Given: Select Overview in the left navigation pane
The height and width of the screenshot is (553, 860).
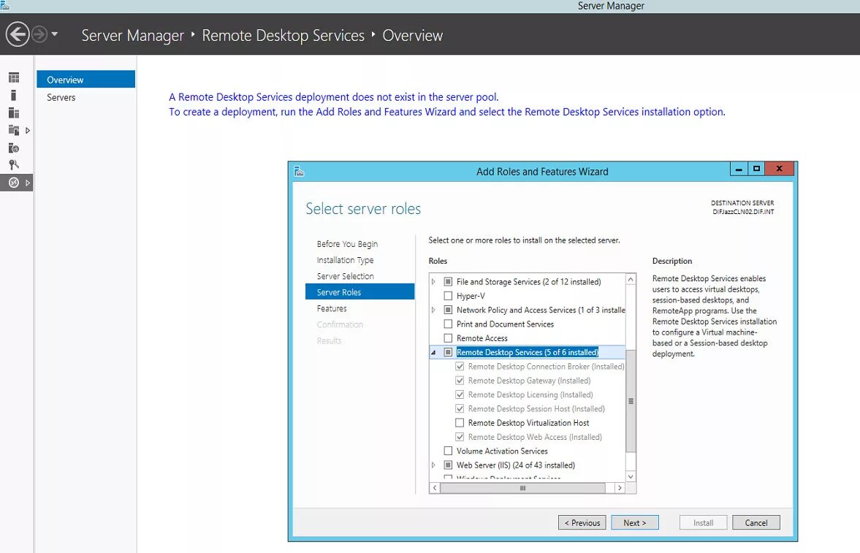Looking at the screenshot, I should tap(85, 80).
